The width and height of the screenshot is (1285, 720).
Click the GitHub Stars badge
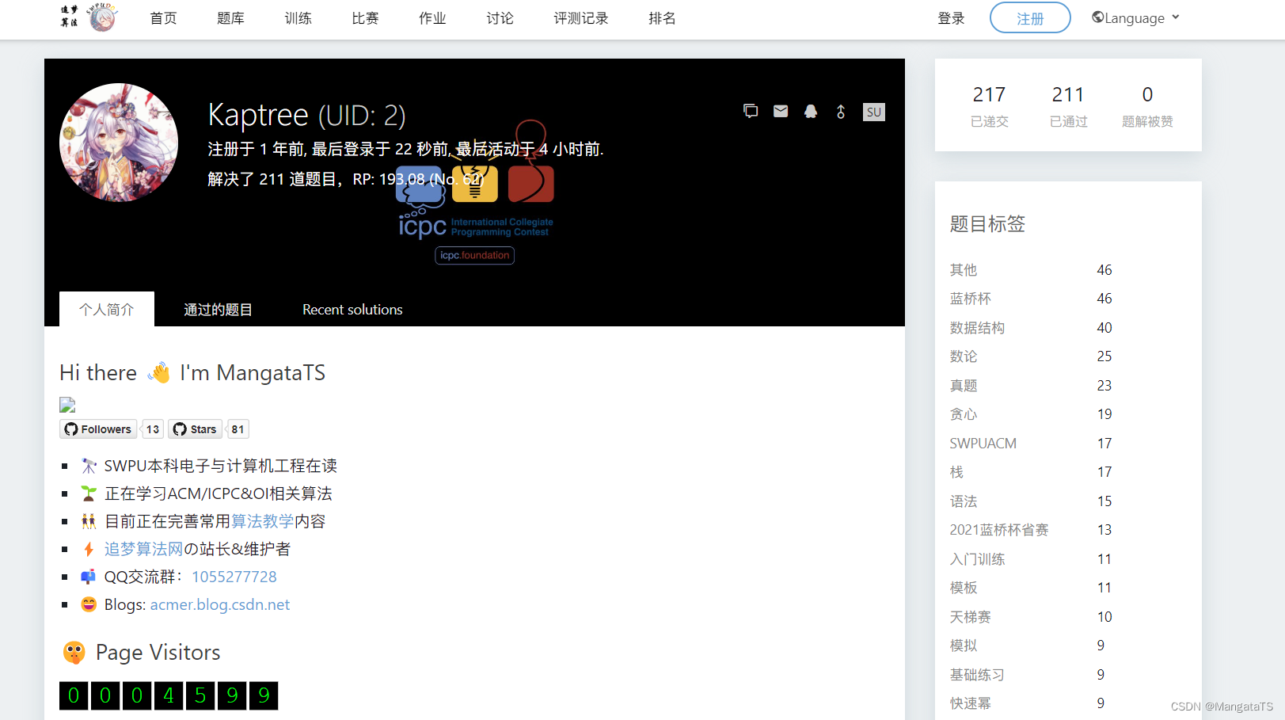click(x=196, y=429)
